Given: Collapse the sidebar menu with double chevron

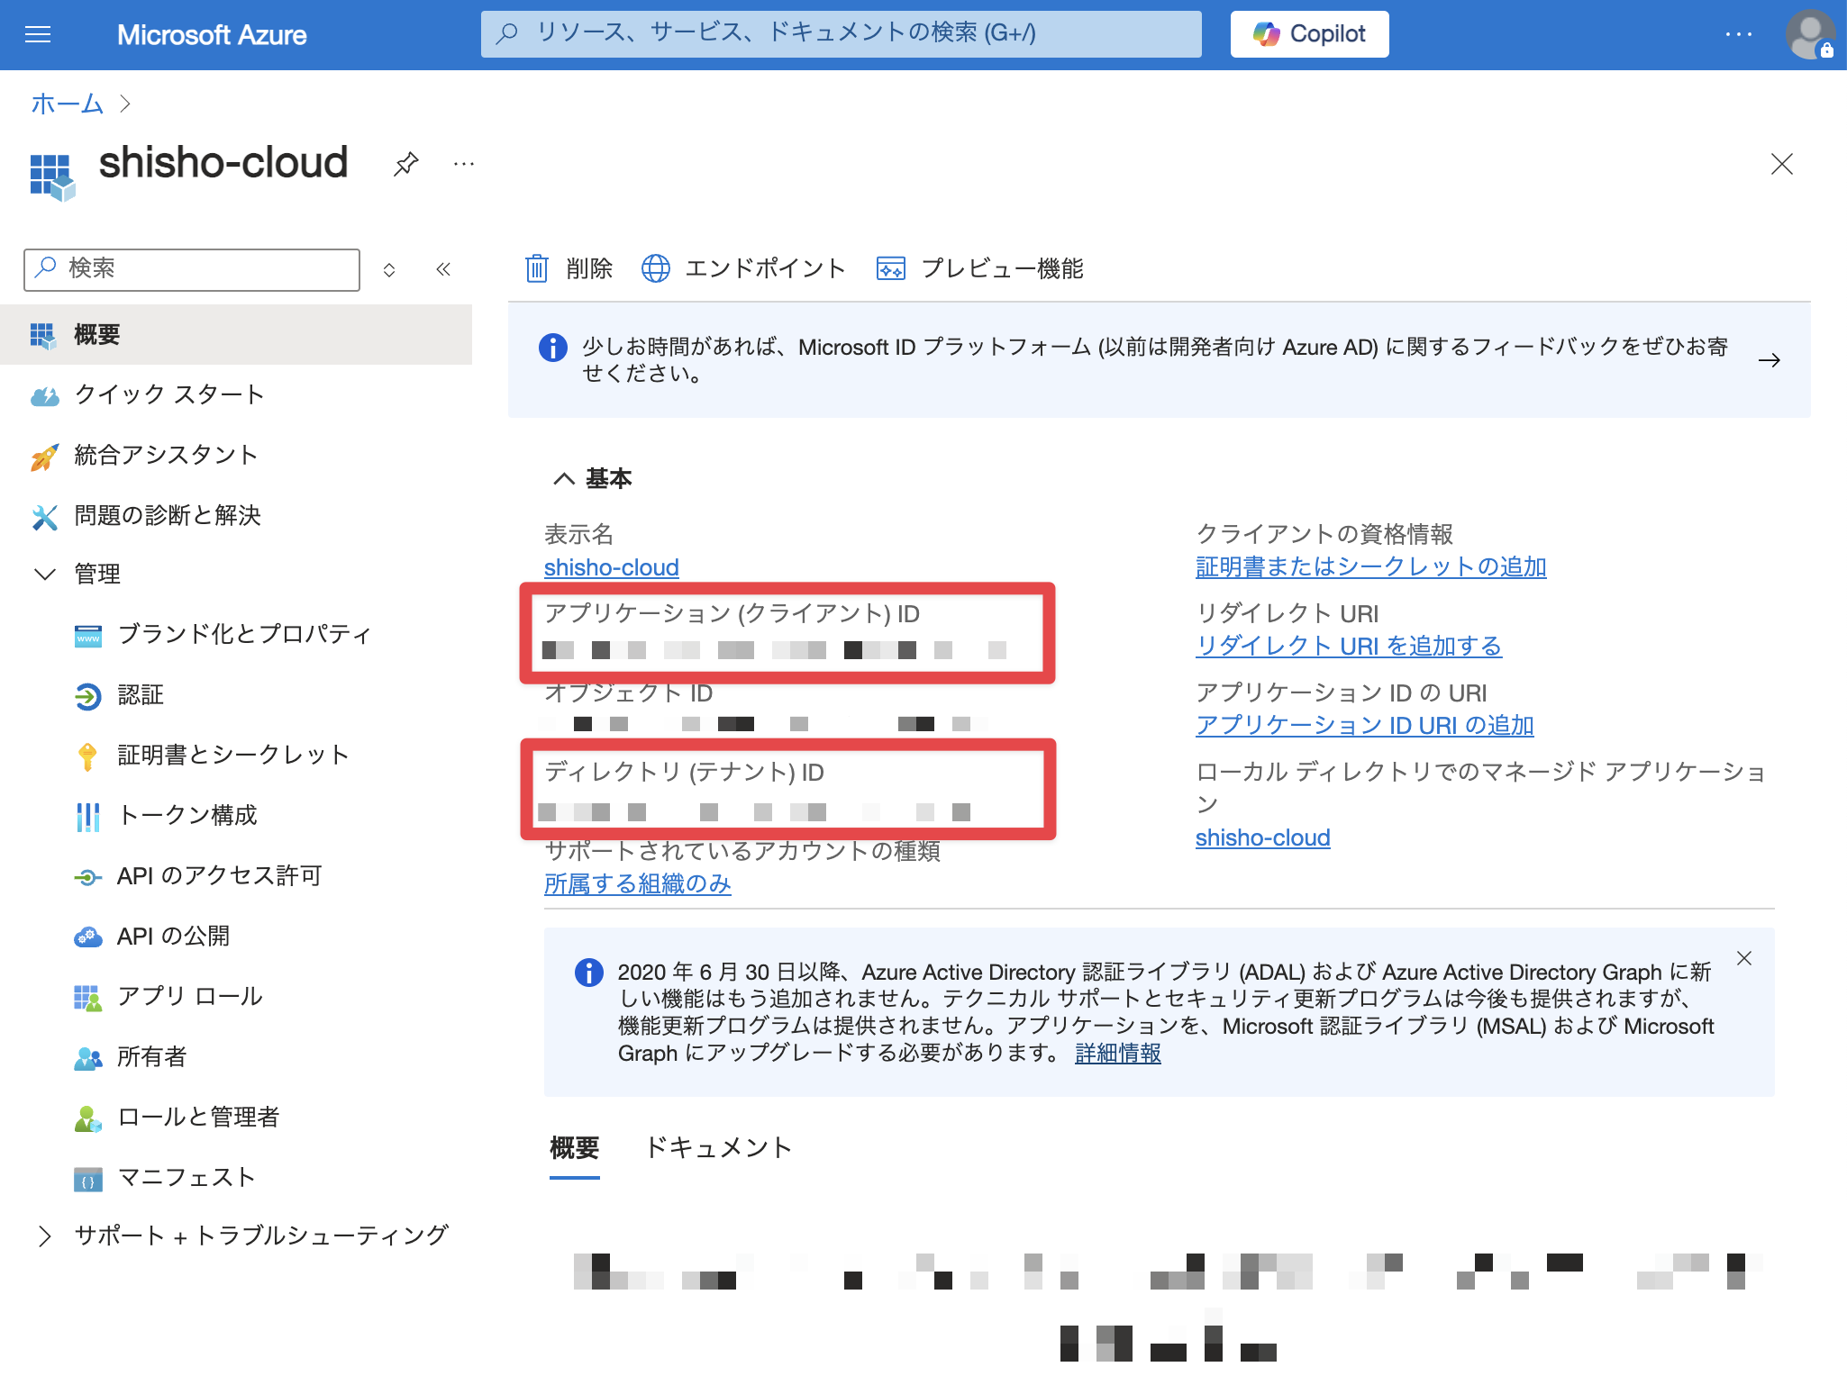Looking at the screenshot, I should (443, 269).
